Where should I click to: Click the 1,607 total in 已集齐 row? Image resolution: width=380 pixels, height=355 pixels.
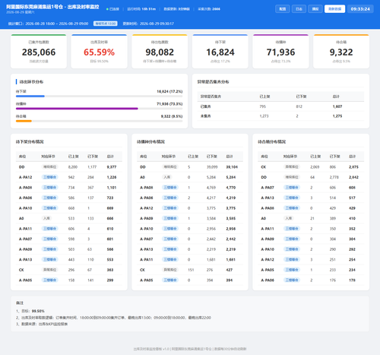(x=337, y=106)
